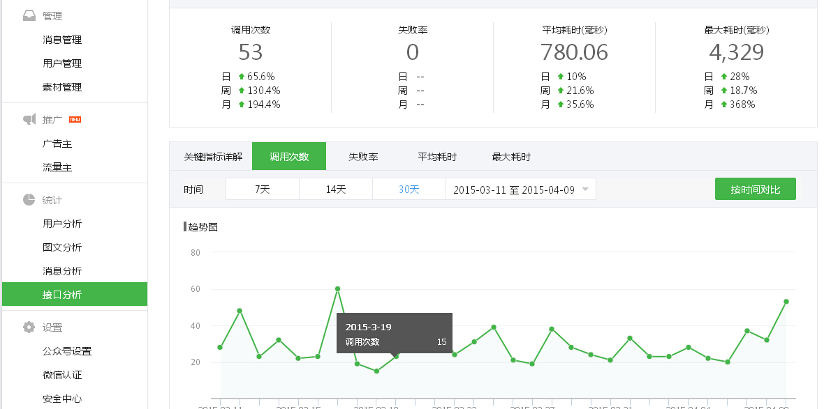Switch to the 平均耗时 tab

(x=437, y=157)
